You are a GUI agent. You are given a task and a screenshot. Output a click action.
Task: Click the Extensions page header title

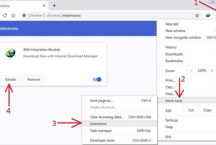[x=9, y=28]
